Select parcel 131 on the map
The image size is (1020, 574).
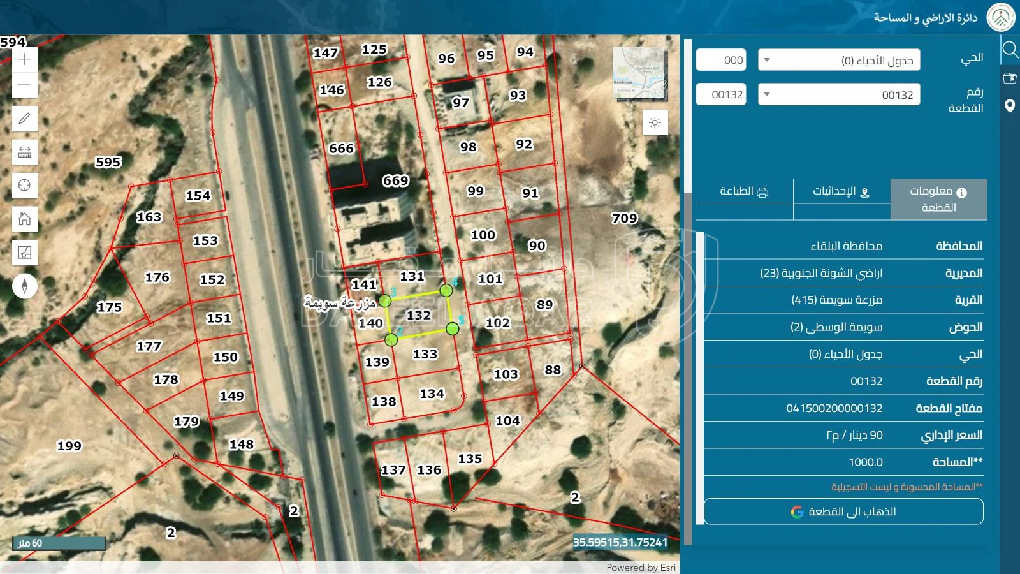pos(412,276)
